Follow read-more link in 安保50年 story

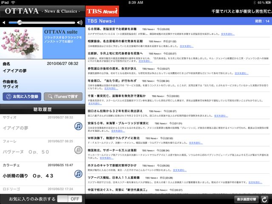click(x=118, y=131)
